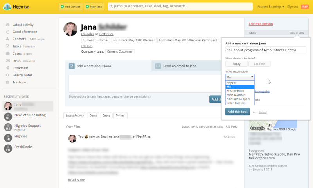Click the Highrise logo icon

coord(7,7)
